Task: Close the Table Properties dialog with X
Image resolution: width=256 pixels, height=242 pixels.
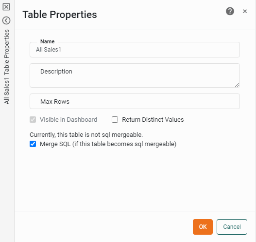Action: coord(245,11)
